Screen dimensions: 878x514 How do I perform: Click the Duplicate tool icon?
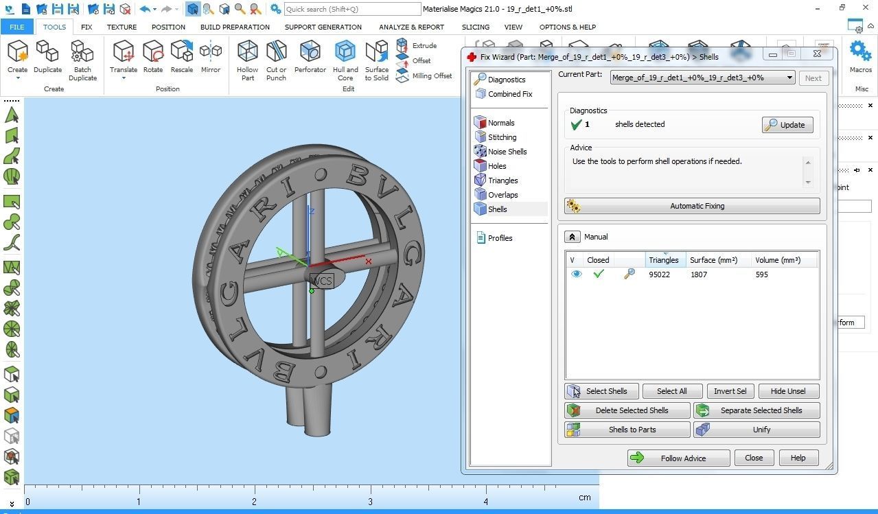coord(47,56)
